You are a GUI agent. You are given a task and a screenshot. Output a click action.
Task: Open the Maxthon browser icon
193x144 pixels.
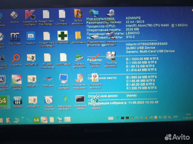tap(31, 38)
